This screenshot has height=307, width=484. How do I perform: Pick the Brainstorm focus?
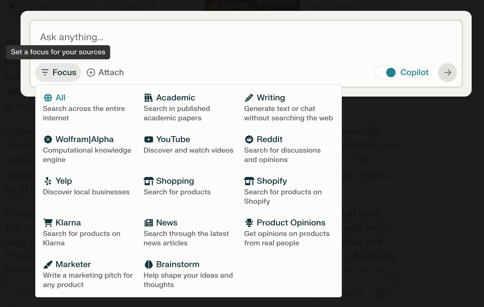click(x=189, y=274)
